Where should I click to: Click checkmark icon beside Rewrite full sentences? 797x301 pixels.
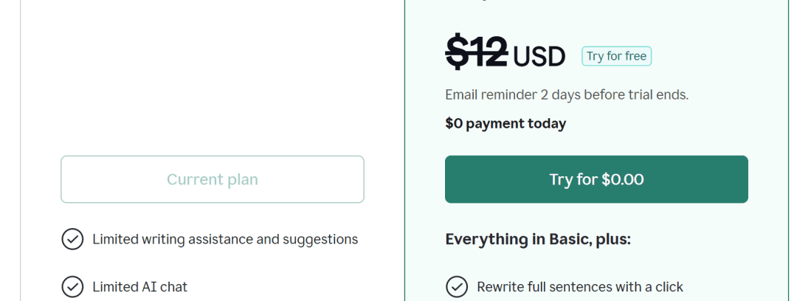[457, 287]
